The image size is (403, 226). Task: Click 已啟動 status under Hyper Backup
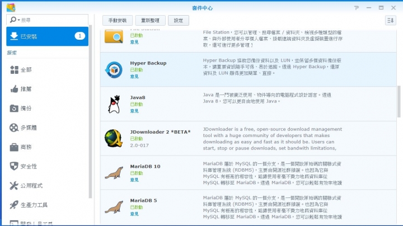[136, 69]
